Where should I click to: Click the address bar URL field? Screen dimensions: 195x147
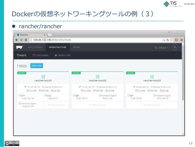[x=96, y=40]
